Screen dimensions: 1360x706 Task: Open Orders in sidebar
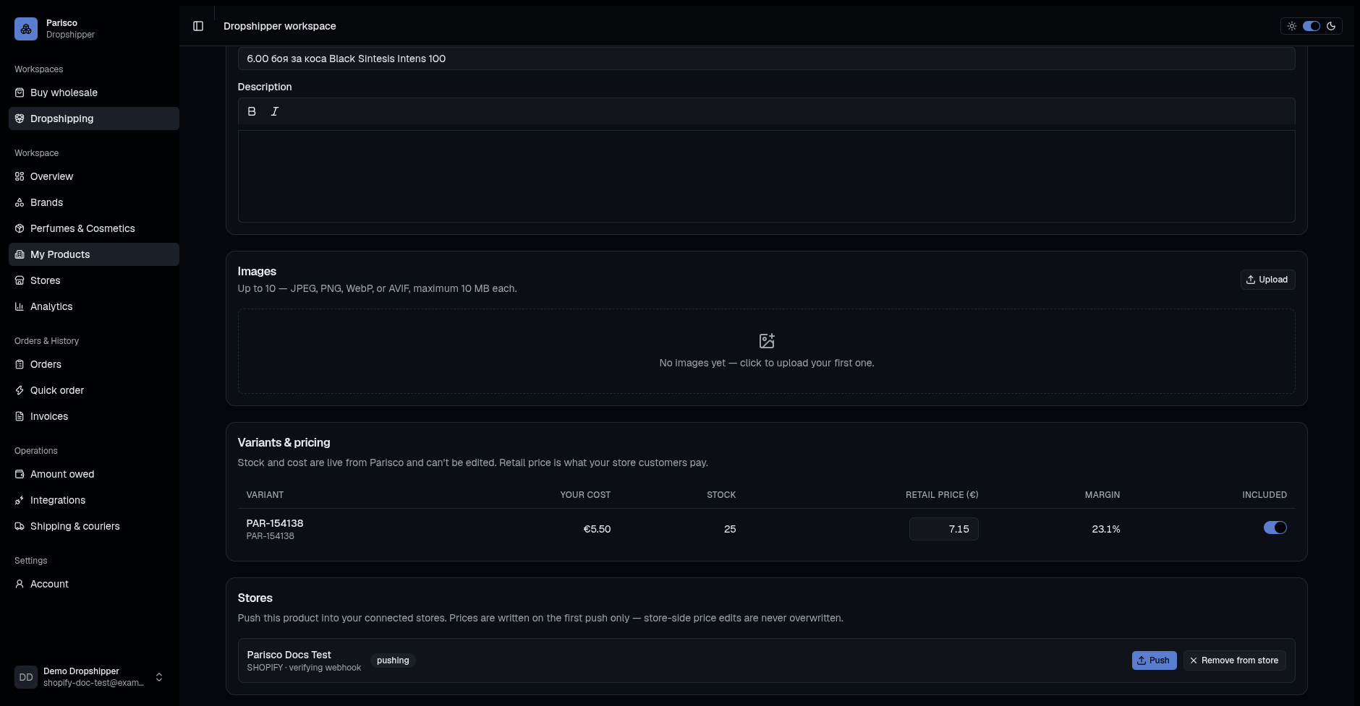click(94, 364)
